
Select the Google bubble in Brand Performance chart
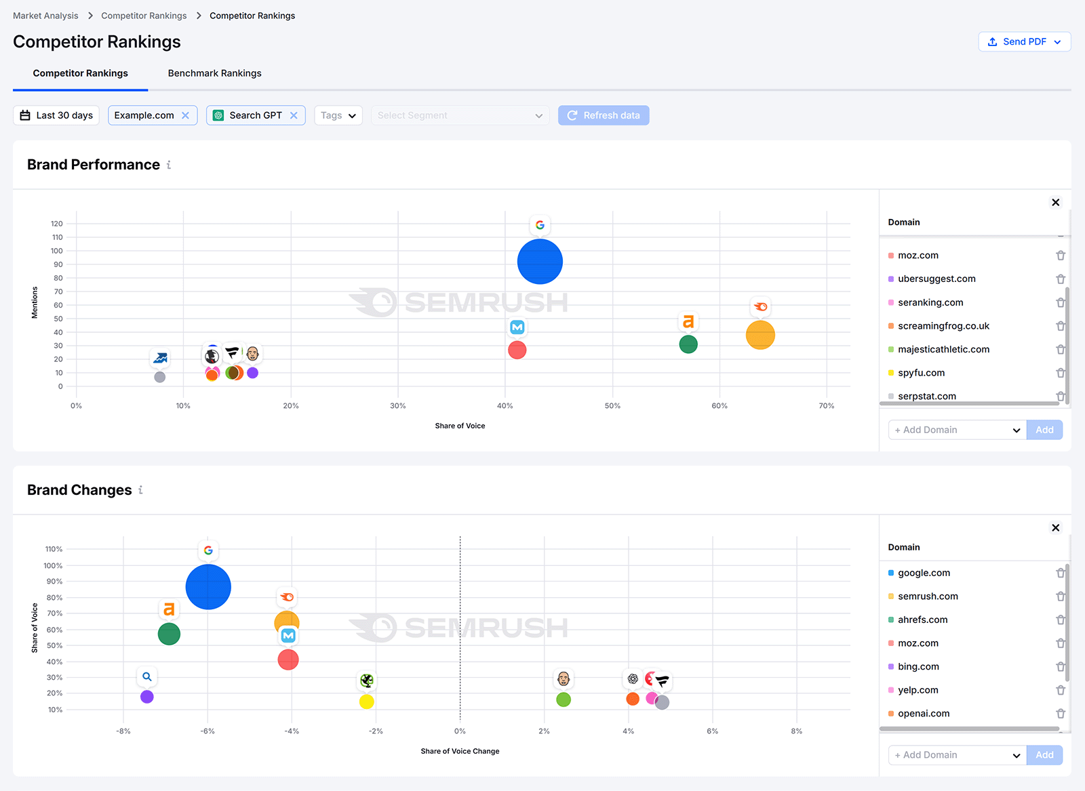(x=540, y=261)
